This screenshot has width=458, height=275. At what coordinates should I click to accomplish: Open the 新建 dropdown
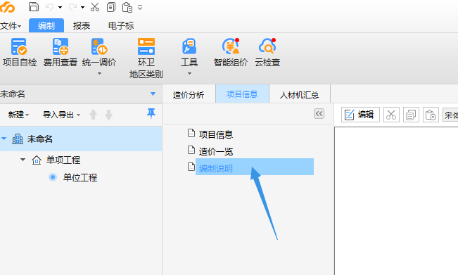(x=18, y=115)
